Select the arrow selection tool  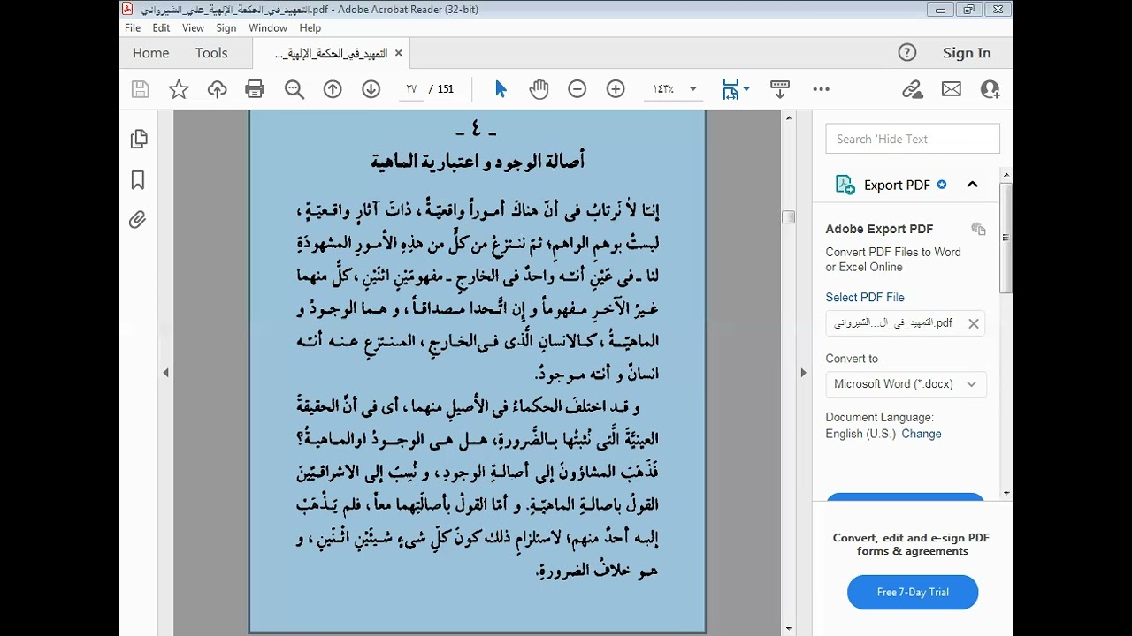coord(501,89)
